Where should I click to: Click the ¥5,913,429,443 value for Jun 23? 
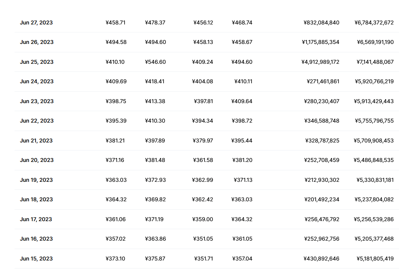coord(374,101)
